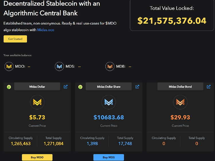The width and height of the screenshot is (215, 161).
Task: Click the green coin icon beside Midas Dollar
Action: (x=9, y=87)
